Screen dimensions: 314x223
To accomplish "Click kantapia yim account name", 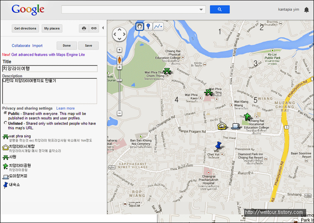I will coord(288,9).
